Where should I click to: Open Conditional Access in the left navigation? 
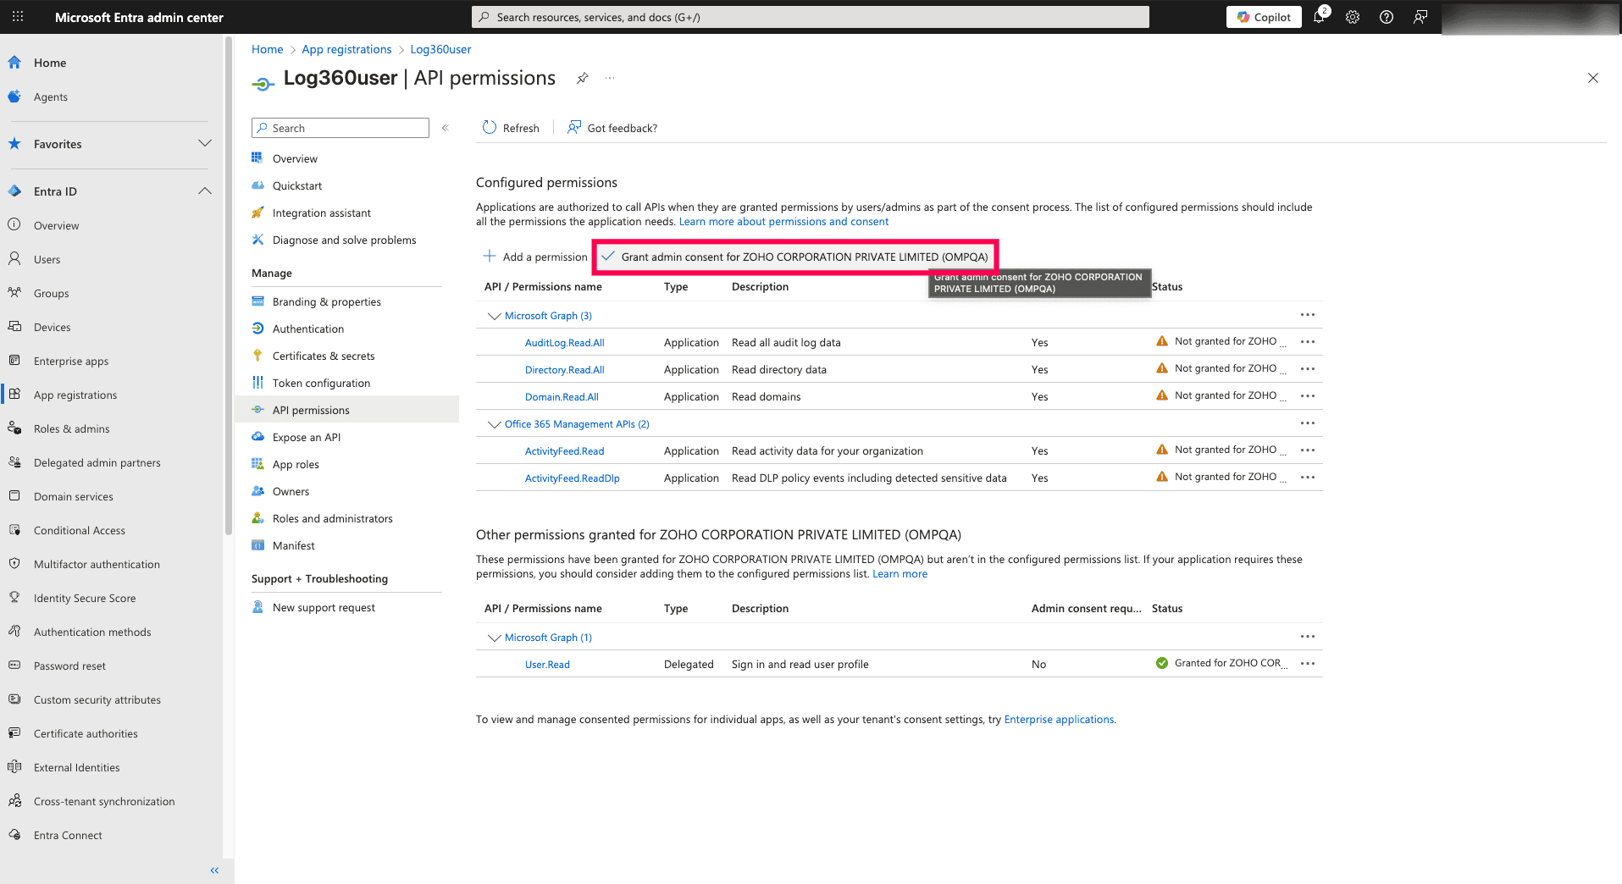[x=79, y=530]
